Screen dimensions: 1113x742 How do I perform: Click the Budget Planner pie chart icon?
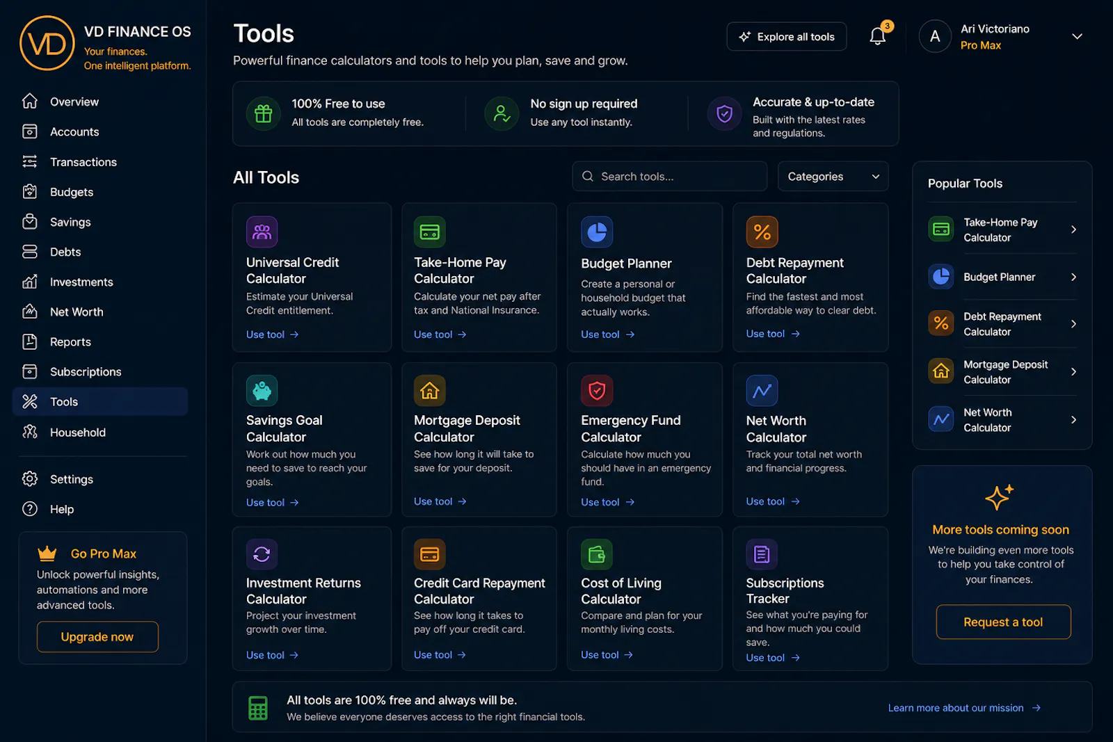pos(597,232)
